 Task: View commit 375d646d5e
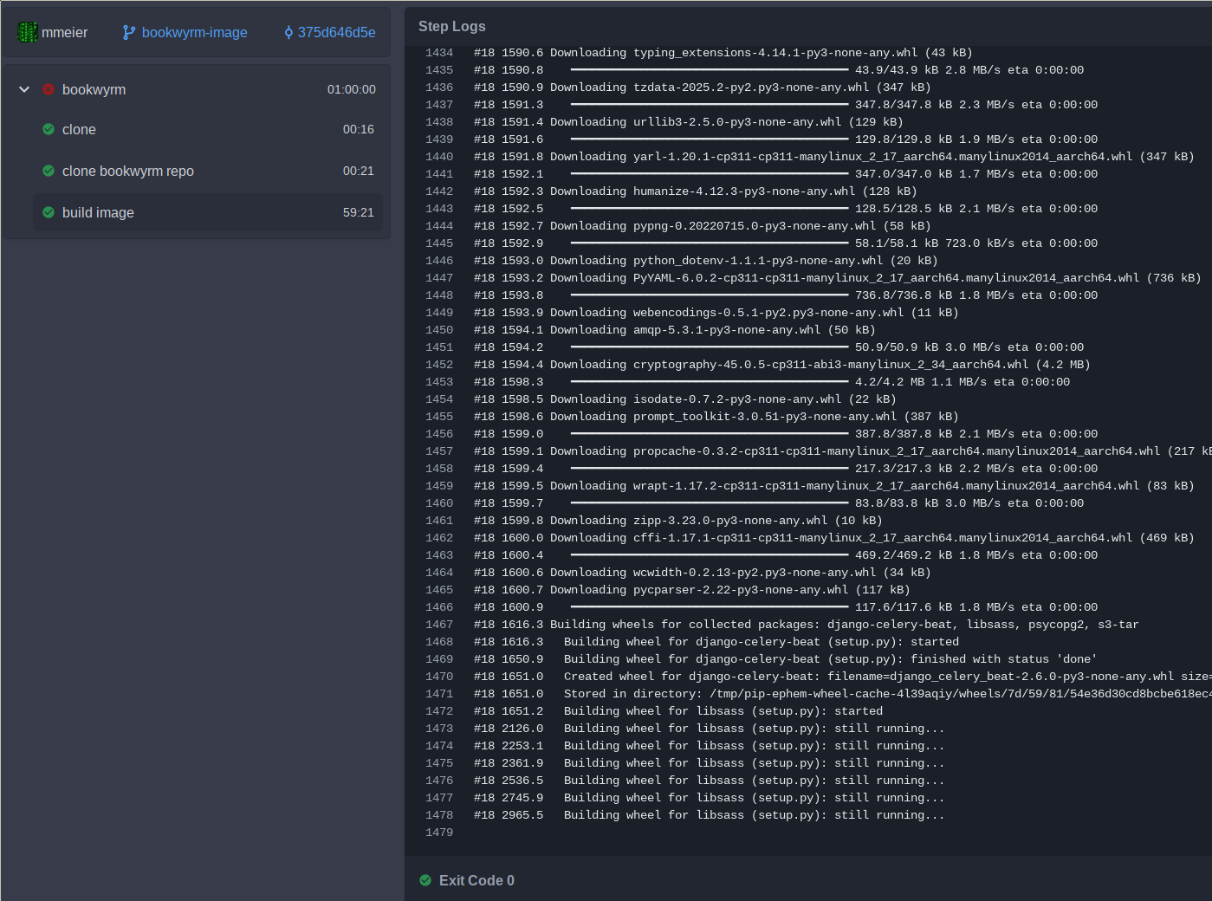point(336,32)
